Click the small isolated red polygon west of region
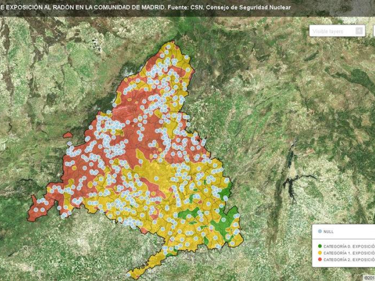 (x=67, y=135)
